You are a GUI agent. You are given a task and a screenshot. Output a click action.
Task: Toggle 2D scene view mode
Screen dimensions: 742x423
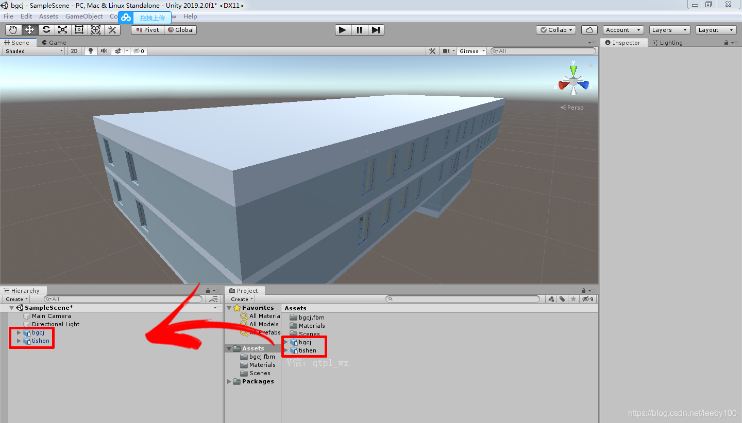(x=74, y=51)
